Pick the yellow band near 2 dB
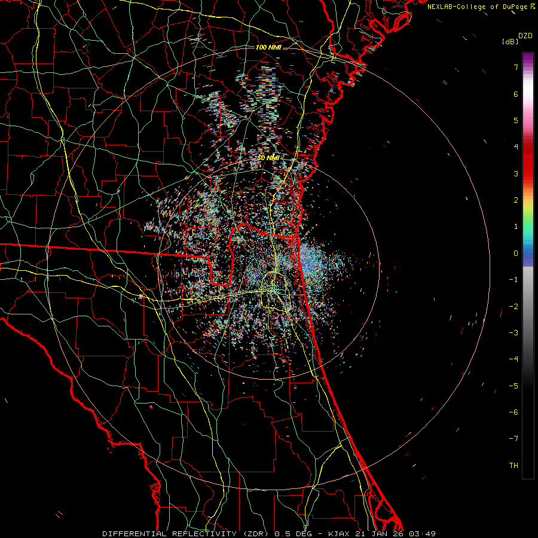Viewport: 538px width, 538px height. pos(528,204)
